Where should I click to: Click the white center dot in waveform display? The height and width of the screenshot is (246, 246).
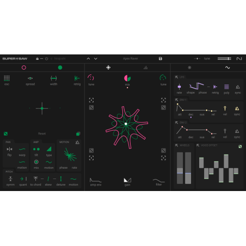tap(126, 124)
